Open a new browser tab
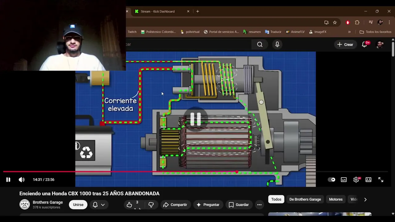Screen dimensions: 395x222 coord(198,11)
